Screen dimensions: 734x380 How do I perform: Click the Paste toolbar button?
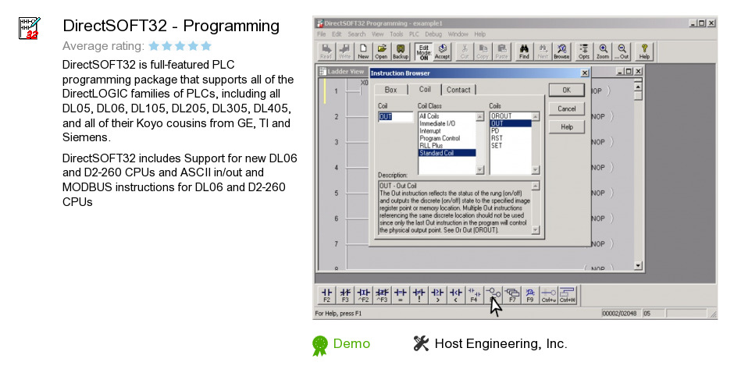tap(501, 51)
